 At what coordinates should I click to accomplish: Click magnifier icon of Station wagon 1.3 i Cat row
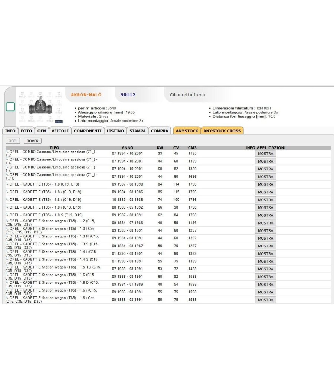pos(7,228)
